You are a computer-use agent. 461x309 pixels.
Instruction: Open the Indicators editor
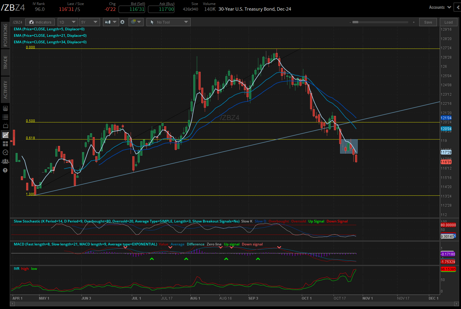(x=40, y=22)
